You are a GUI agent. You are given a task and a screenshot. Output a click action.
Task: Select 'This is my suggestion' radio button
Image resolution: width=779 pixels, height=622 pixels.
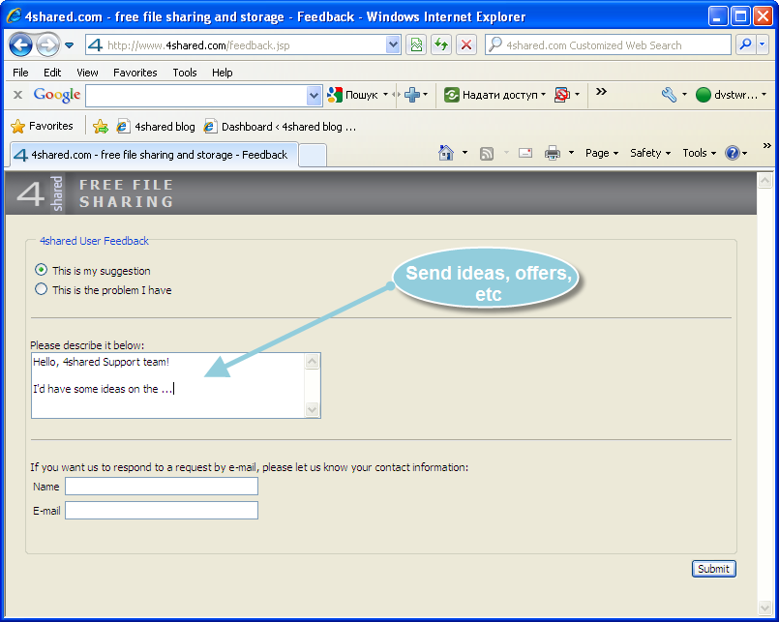pos(42,270)
